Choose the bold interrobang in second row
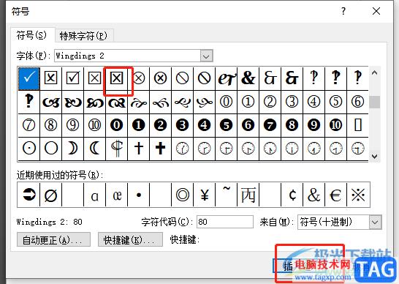The image size is (399, 284). (x=29, y=102)
